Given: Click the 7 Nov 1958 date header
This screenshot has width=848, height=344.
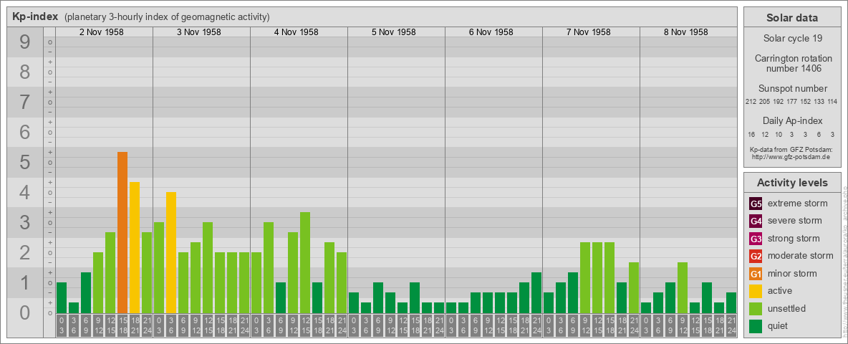Looking at the screenshot, I should click(588, 32).
